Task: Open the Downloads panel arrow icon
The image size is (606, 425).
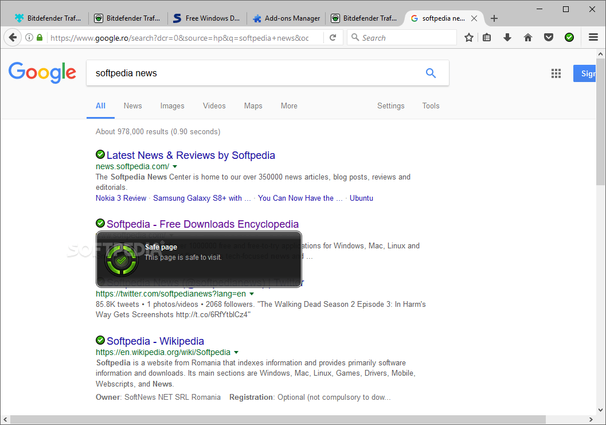Action: tap(507, 37)
